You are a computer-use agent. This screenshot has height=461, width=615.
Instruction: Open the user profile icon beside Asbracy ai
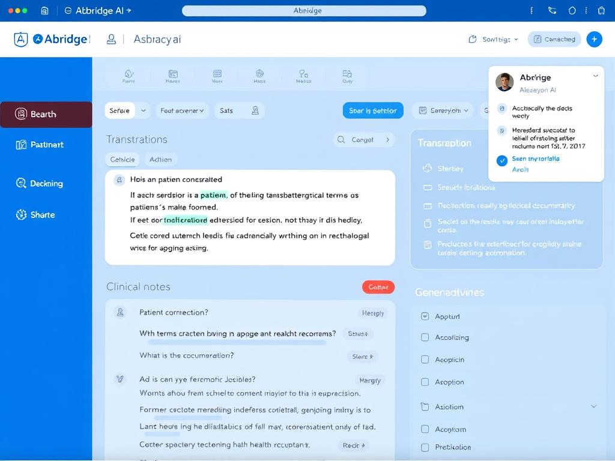tap(111, 39)
